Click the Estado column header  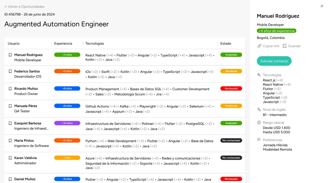pos(226,43)
